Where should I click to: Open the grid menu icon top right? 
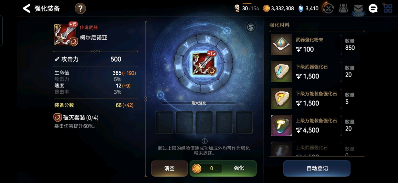tap(388, 9)
